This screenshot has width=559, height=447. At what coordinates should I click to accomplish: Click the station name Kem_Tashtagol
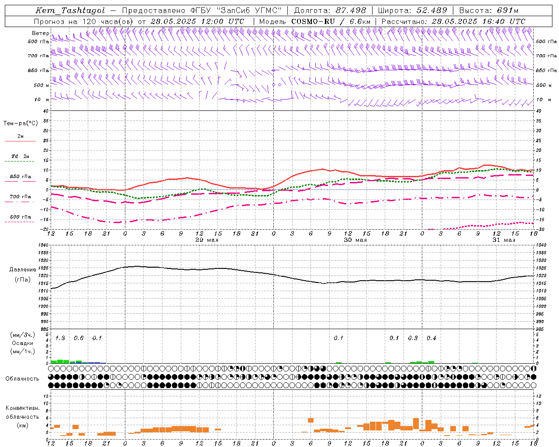click(x=70, y=10)
